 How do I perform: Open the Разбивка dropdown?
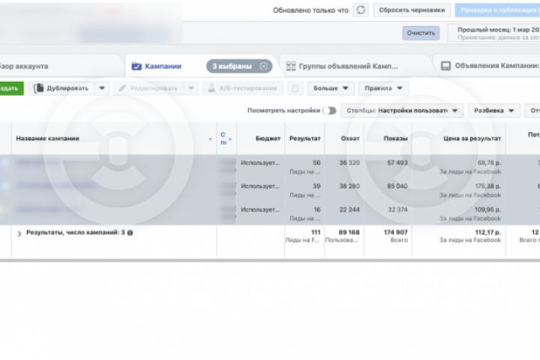(x=493, y=110)
